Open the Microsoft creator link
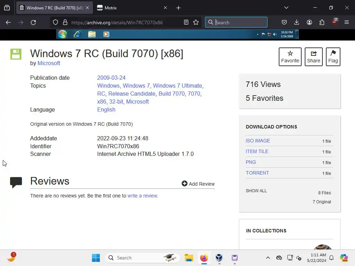Image resolution: width=355 pixels, height=266 pixels. 49,63
